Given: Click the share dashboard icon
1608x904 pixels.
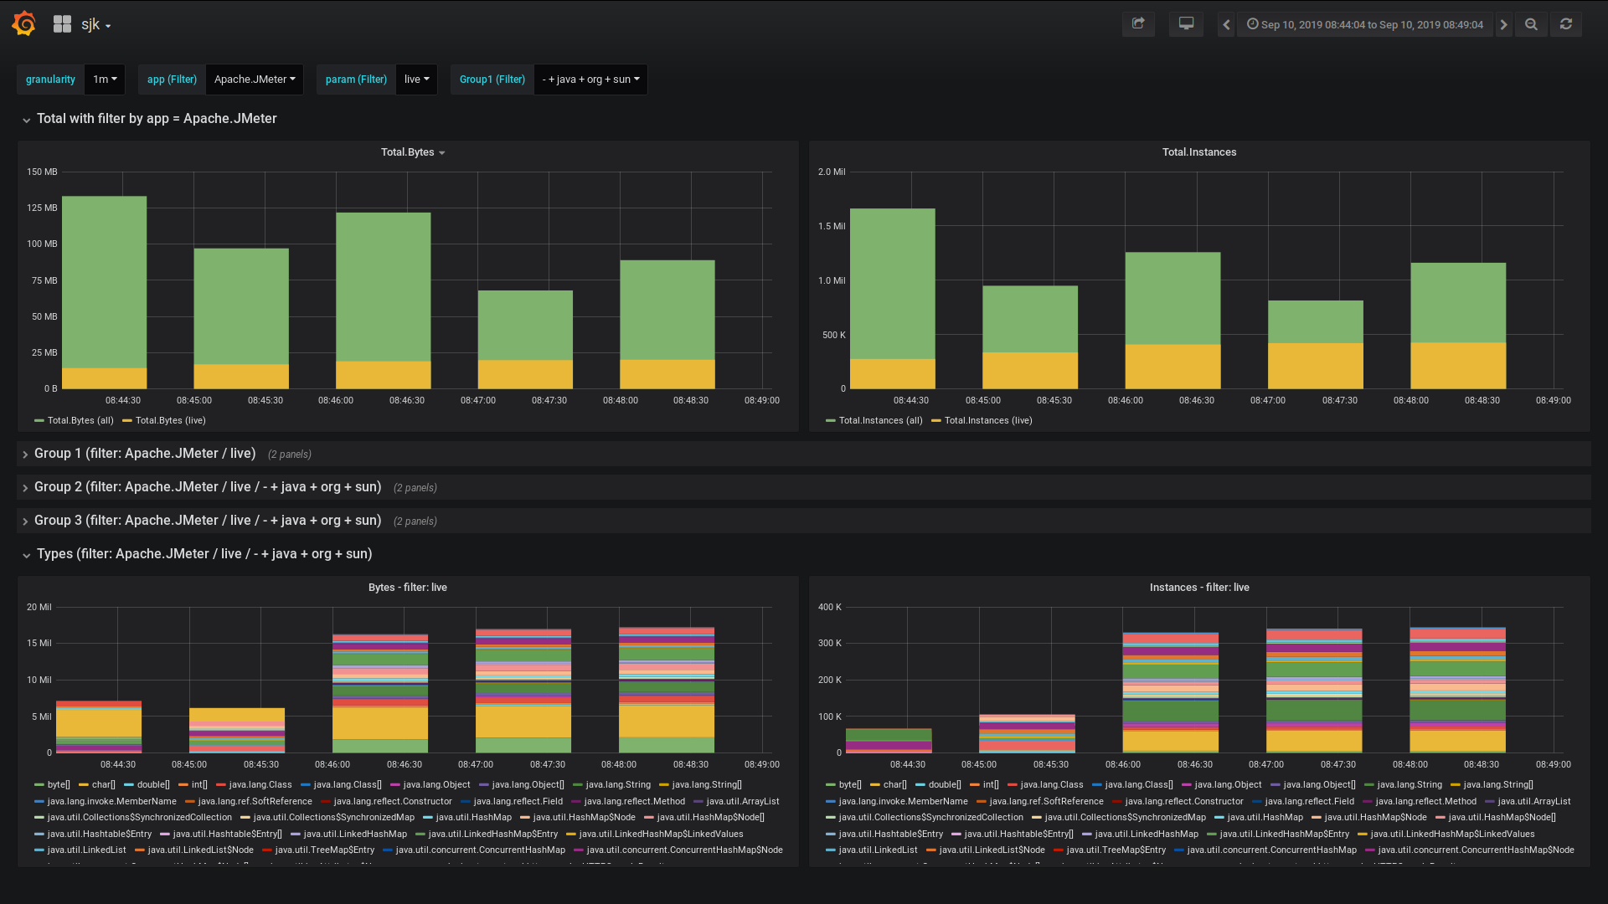Looking at the screenshot, I should (x=1138, y=24).
